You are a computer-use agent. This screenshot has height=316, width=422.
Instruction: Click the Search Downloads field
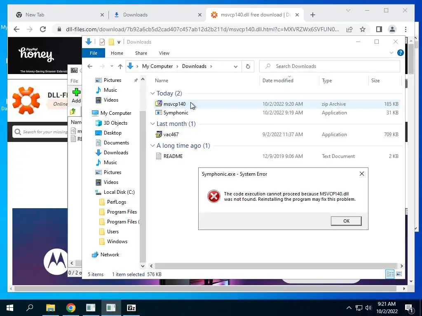(x=329, y=66)
